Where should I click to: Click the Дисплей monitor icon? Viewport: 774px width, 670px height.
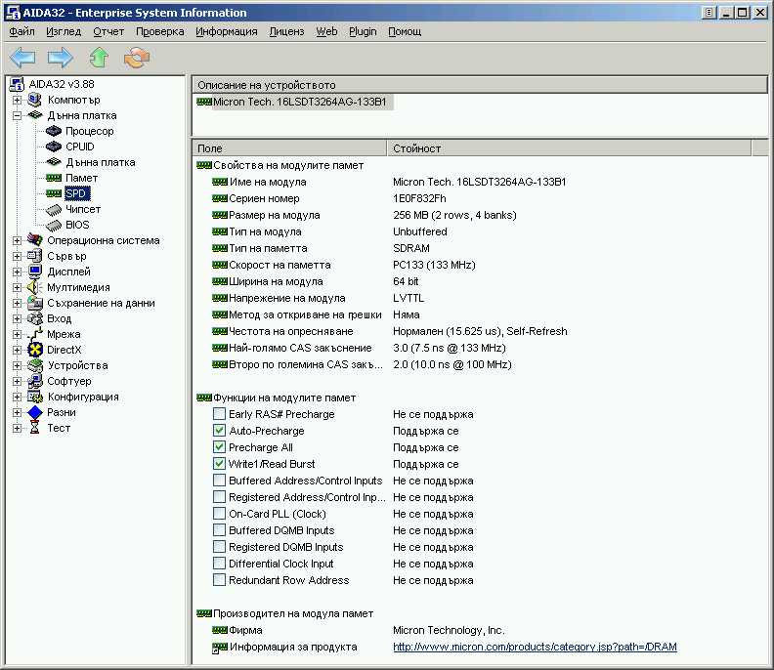pyautogui.click(x=34, y=272)
